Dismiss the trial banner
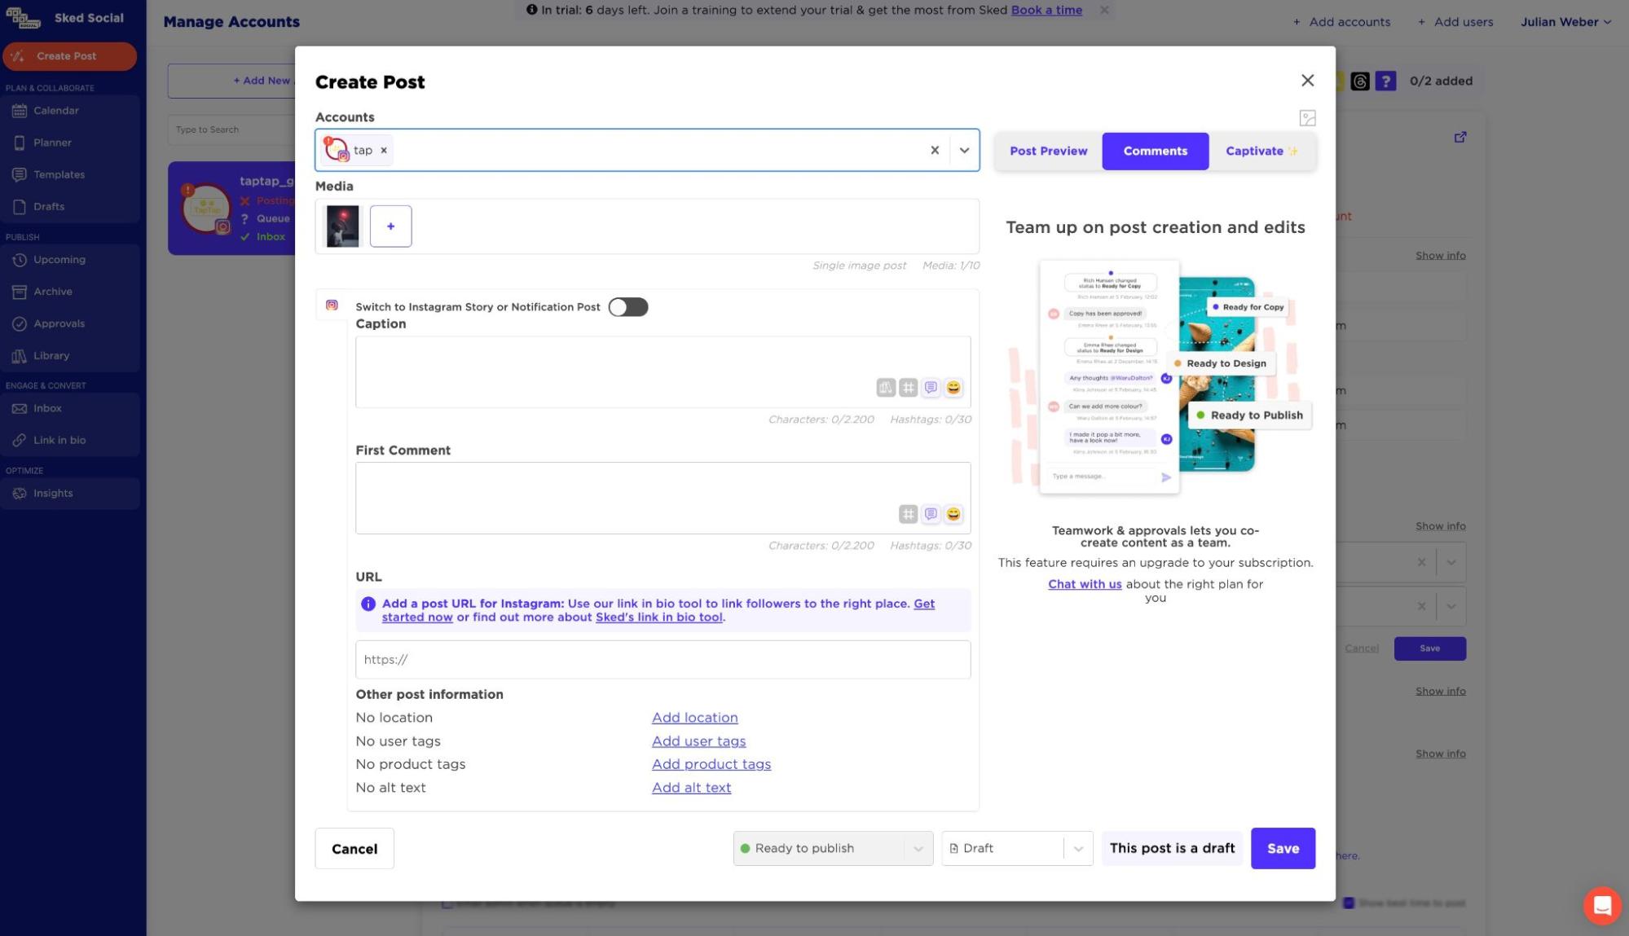Screen dimensions: 1629x936 1104,10
